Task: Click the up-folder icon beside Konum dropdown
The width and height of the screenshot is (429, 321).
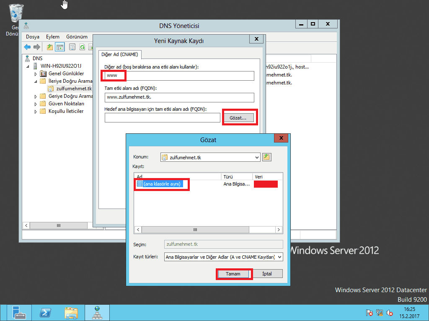Action: [x=267, y=157]
